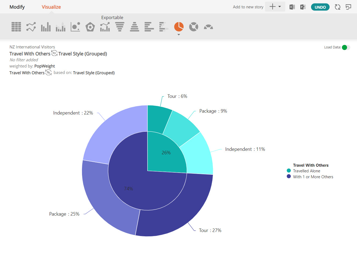Click the UNDO button
The image size is (357, 264).
click(320, 7)
